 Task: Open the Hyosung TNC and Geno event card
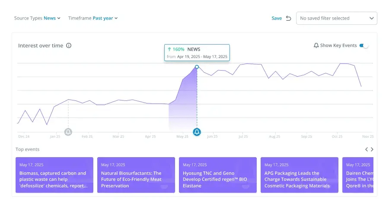(218, 175)
